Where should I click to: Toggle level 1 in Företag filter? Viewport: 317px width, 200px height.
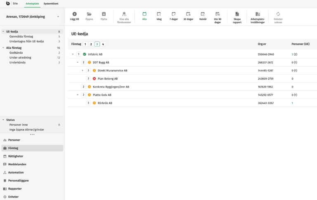pyautogui.click(x=85, y=44)
